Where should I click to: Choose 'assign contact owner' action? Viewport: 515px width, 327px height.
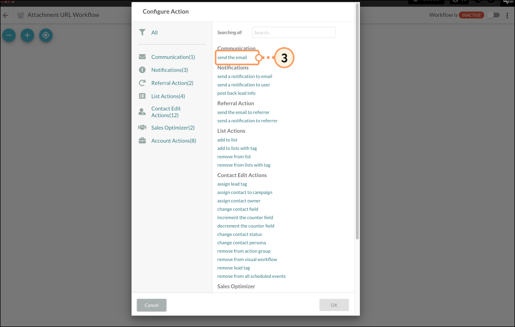point(239,201)
